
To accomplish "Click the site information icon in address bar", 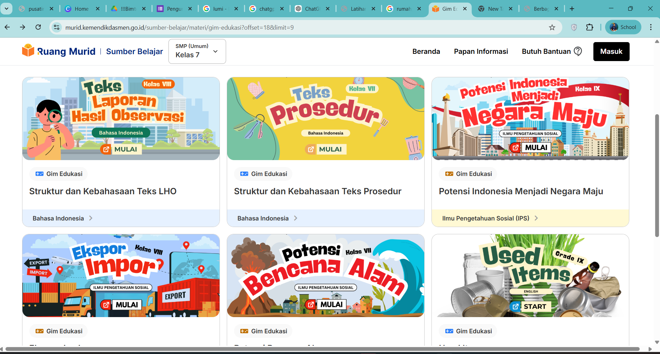I will [57, 27].
